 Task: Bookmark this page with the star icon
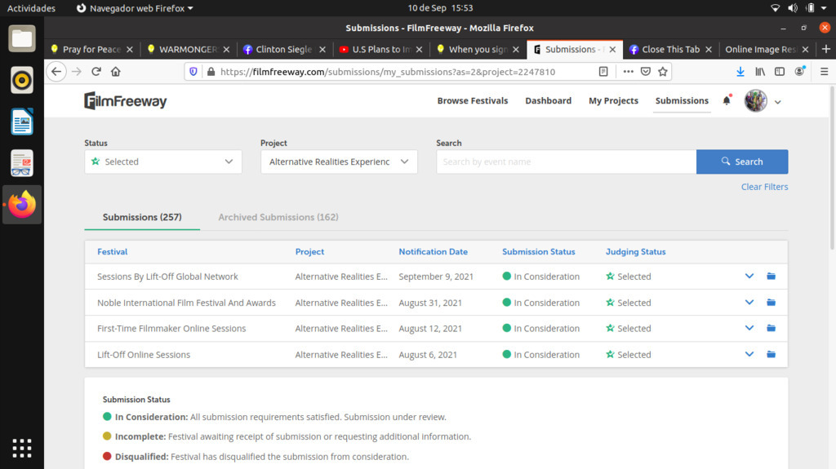coord(663,72)
